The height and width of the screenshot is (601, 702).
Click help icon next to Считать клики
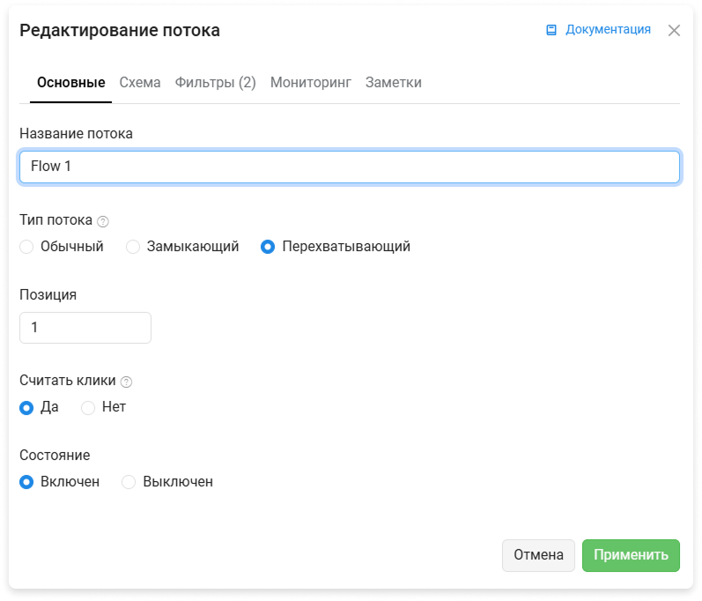[127, 382]
